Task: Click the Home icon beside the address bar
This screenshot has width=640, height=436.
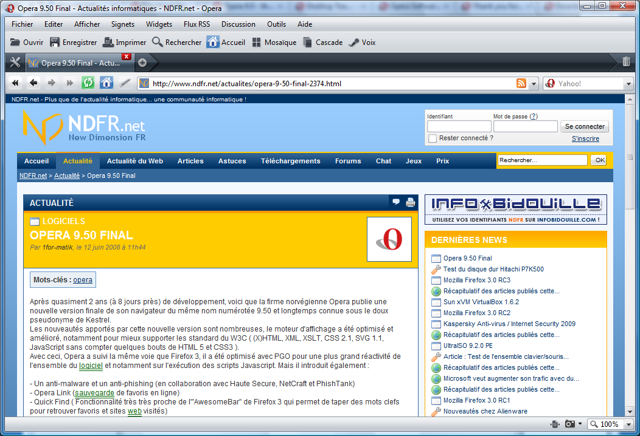Action: [x=106, y=83]
